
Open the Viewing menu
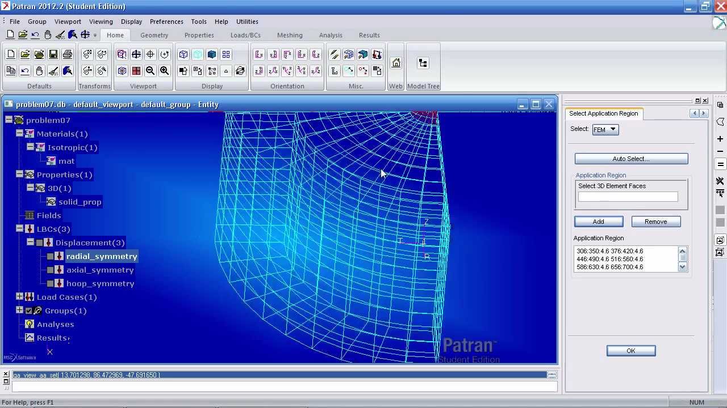click(101, 22)
